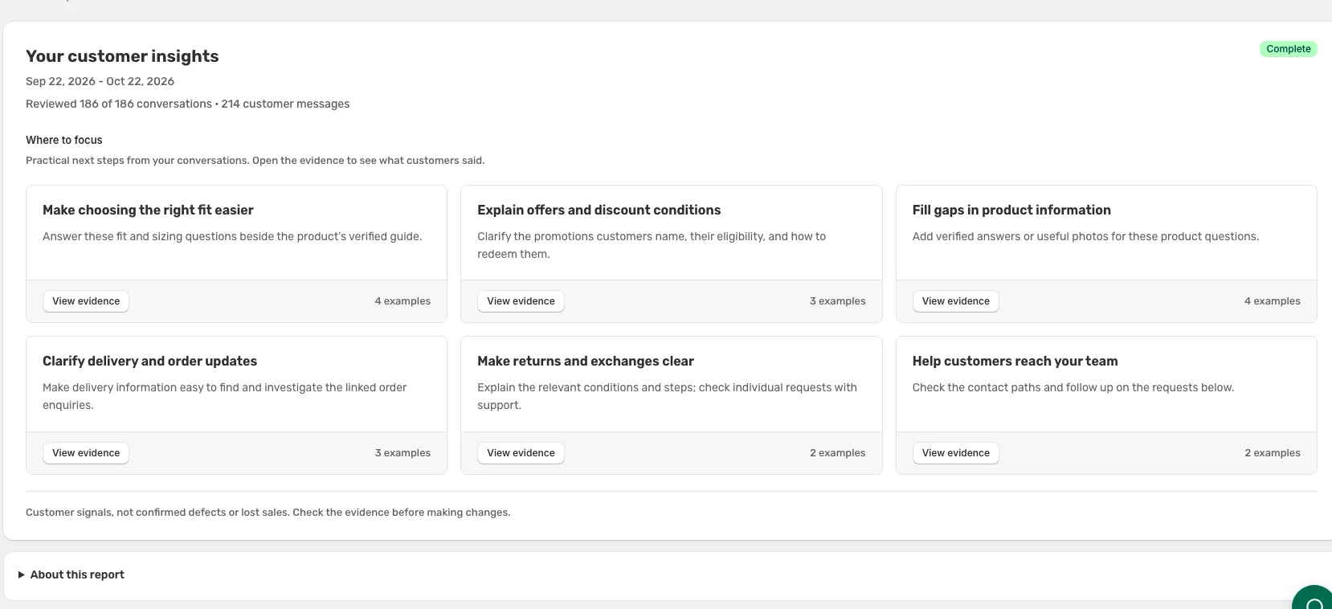Viewport: 1332px width, 609px height.
Task: Click the Your customer insights heading
Action: click(x=122, y=56)
